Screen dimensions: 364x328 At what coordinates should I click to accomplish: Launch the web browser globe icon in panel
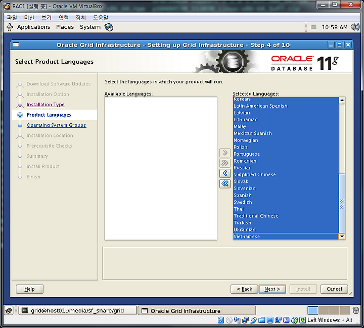[x=109, y=27]
